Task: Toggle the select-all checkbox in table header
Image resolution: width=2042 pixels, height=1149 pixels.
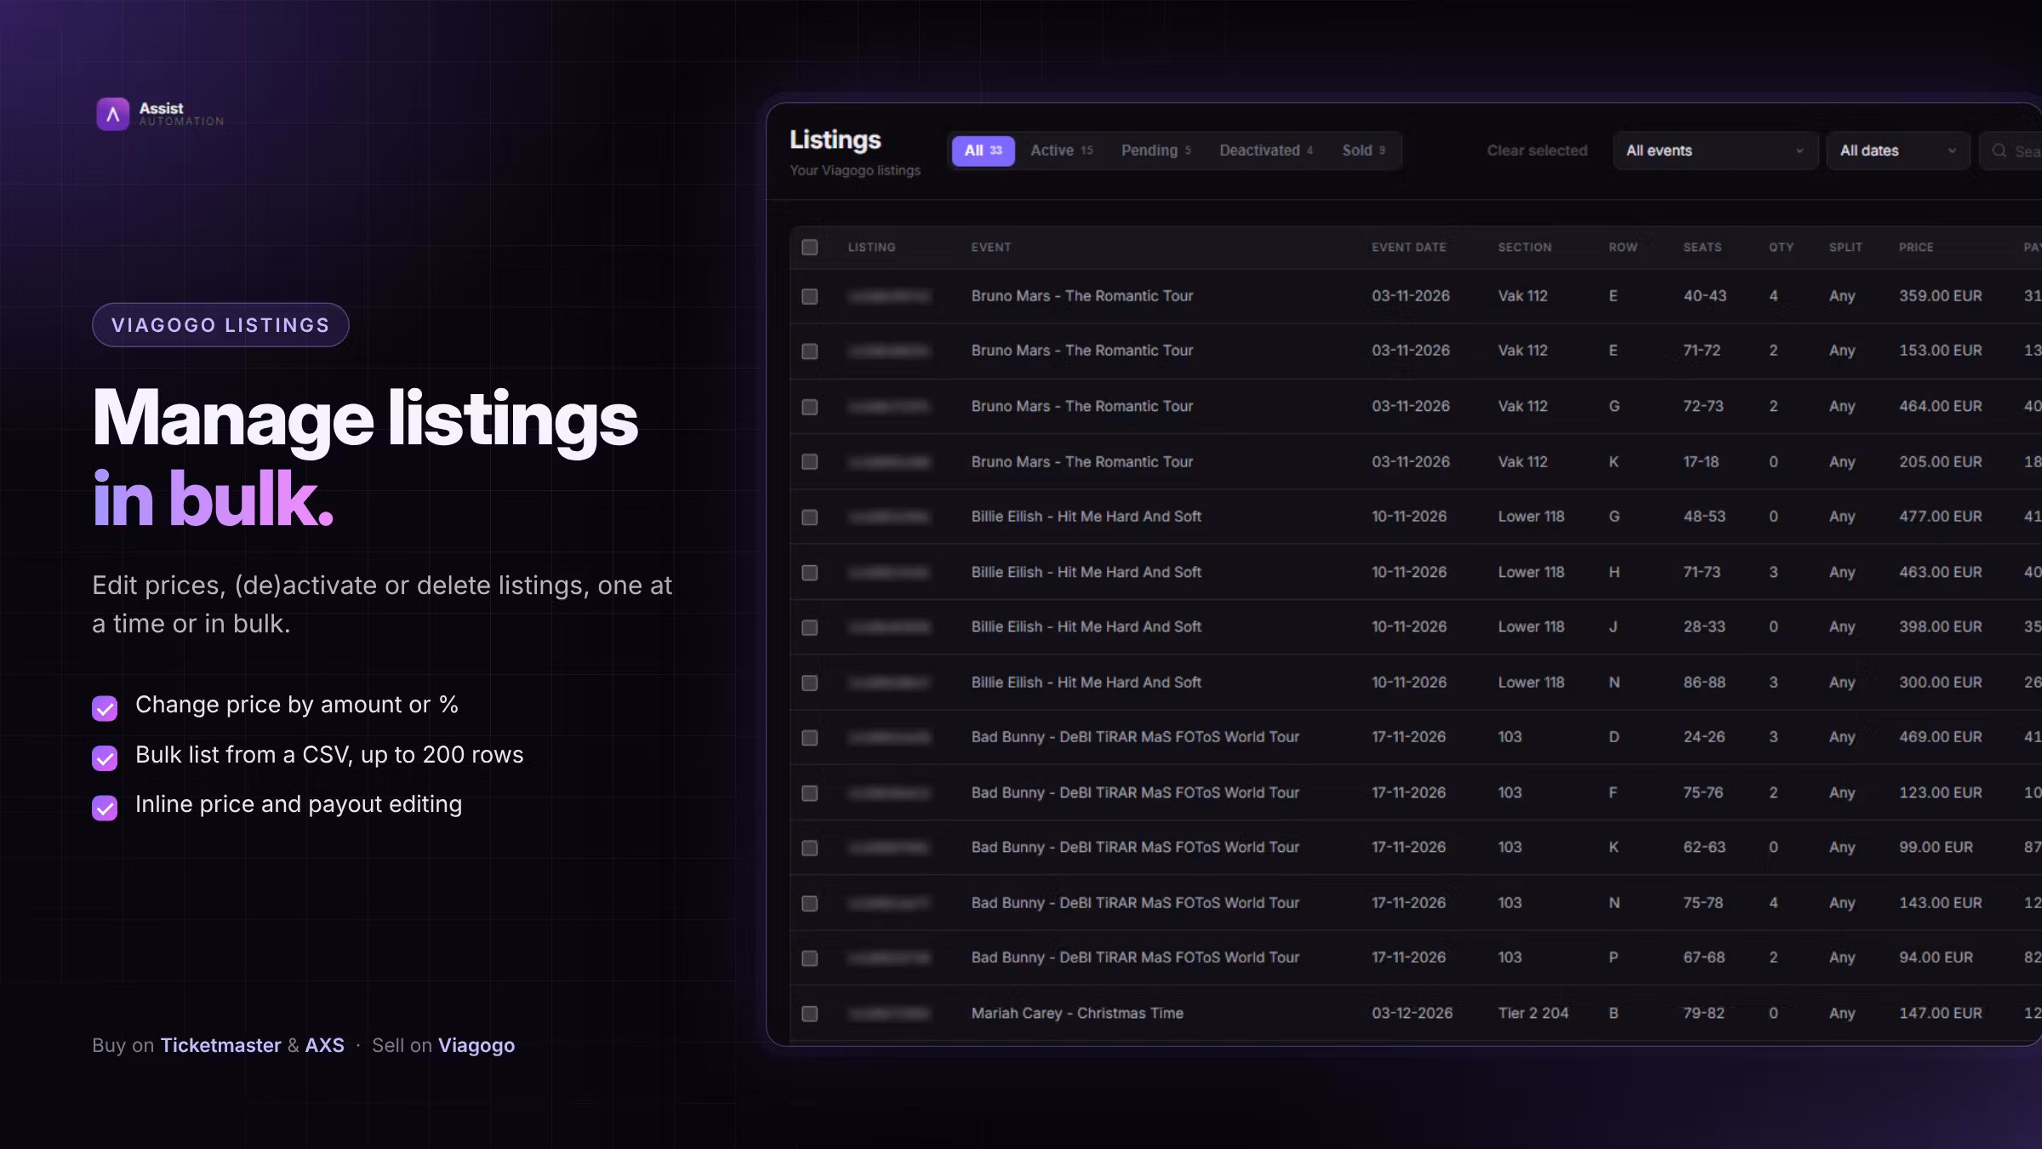Action: (809, 247)
